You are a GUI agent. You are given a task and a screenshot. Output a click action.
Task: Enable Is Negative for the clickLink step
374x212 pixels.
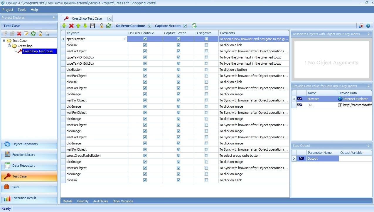click(206, 45)
